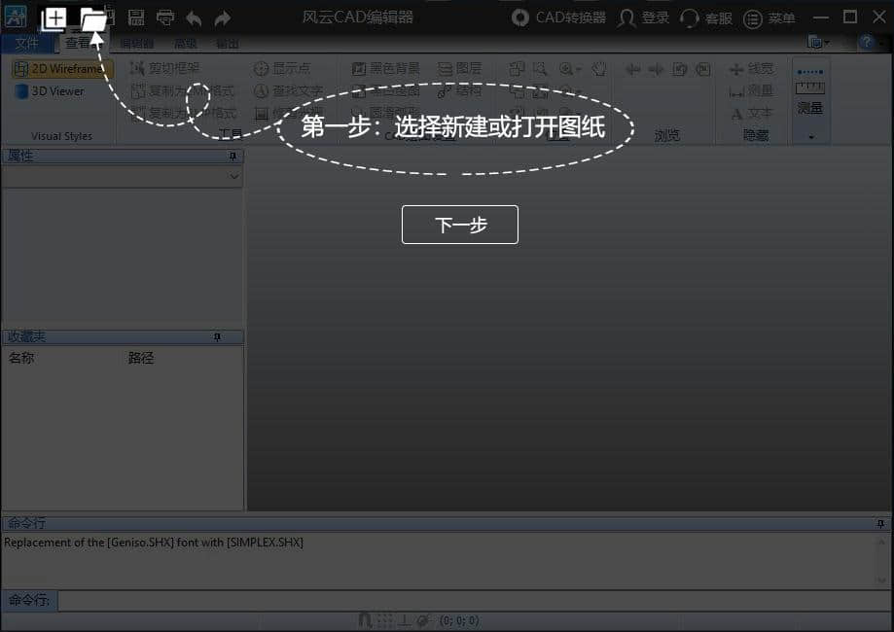Click the magnet snap icon in status bar
Image resolution: width=894 pixels, height=632 pixels.
tap(366, 620)
